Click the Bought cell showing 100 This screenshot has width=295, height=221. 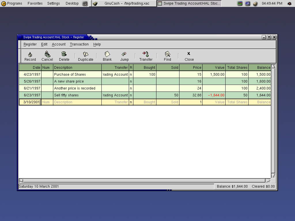pos(145,75)
